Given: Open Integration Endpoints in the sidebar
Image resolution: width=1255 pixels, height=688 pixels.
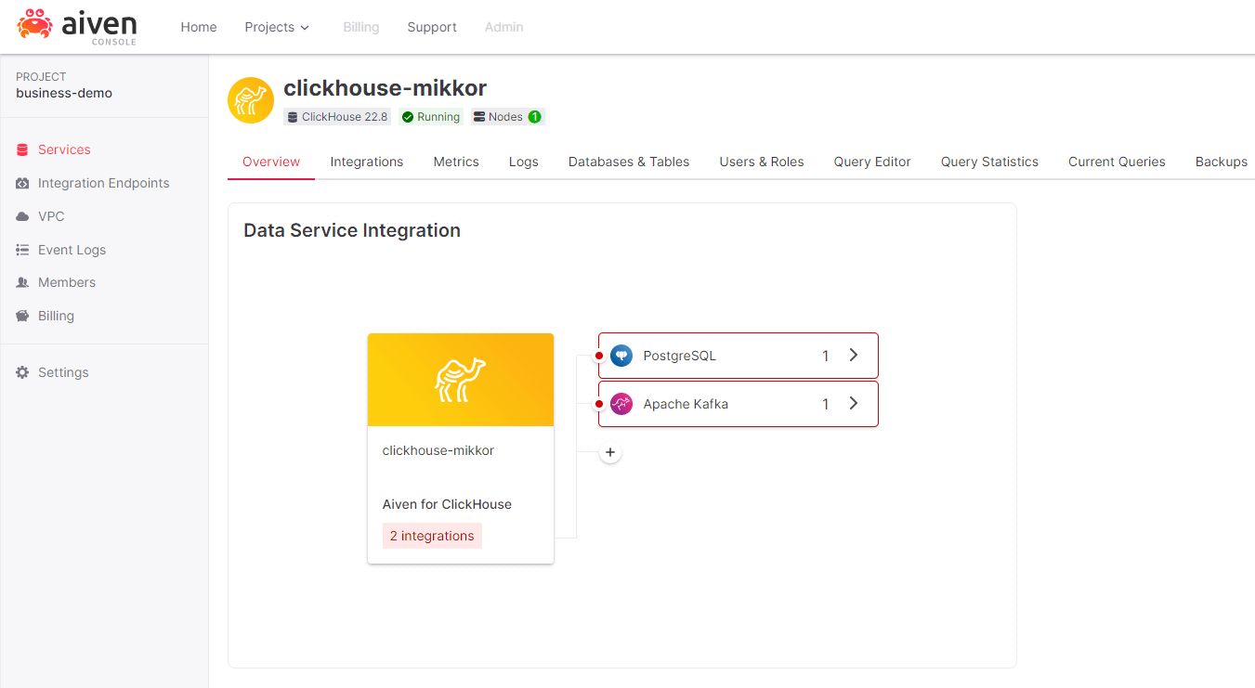Looking at the screenshot, I should click(104, 183).
